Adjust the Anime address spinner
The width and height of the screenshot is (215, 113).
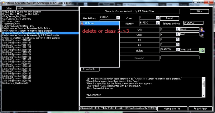point(178,50)
